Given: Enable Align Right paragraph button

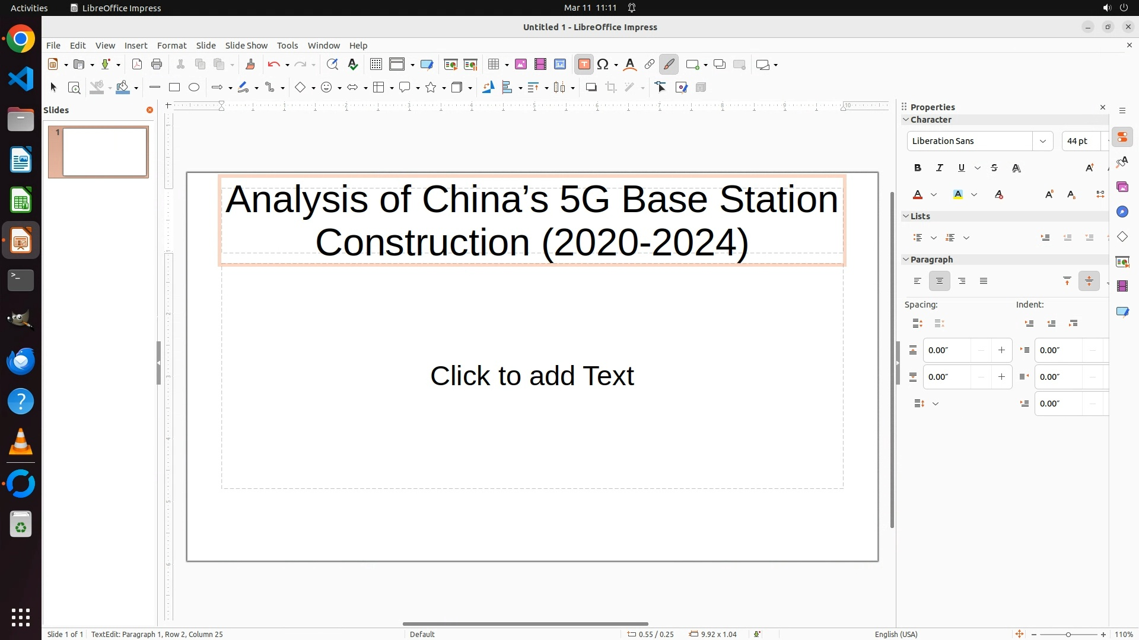Looking at the screenshot, I should pos(962,281).
